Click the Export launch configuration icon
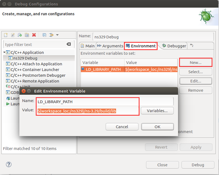 click(x=20, y=35)
